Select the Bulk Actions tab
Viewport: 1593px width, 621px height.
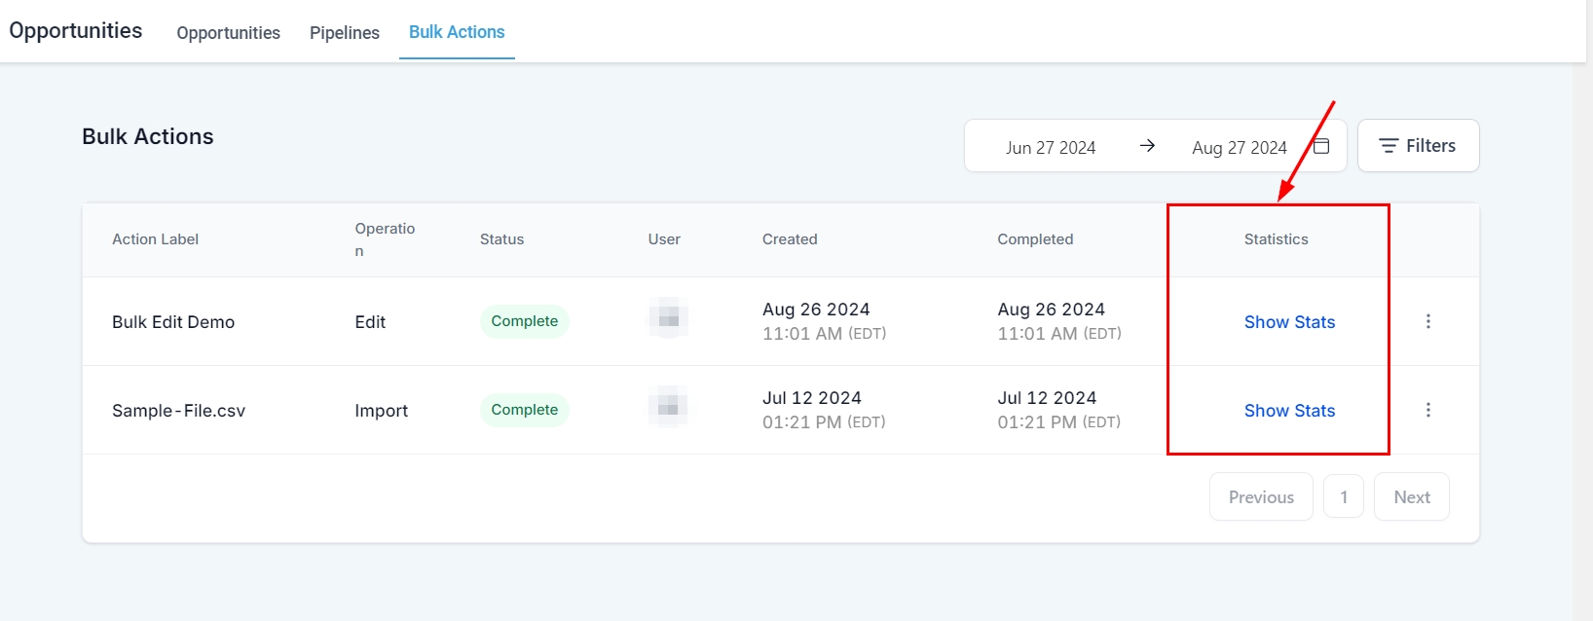click(457, 32)
